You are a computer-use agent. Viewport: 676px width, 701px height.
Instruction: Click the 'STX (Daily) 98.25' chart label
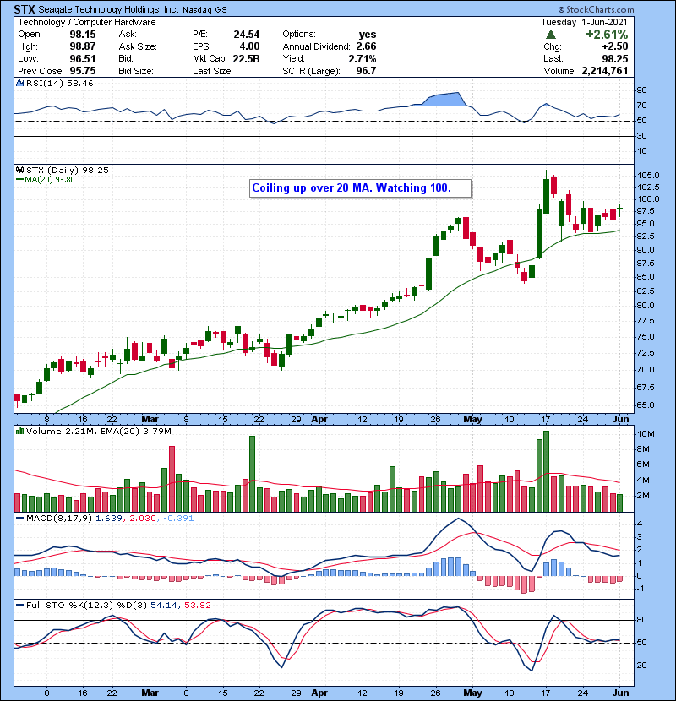[68, 171]
